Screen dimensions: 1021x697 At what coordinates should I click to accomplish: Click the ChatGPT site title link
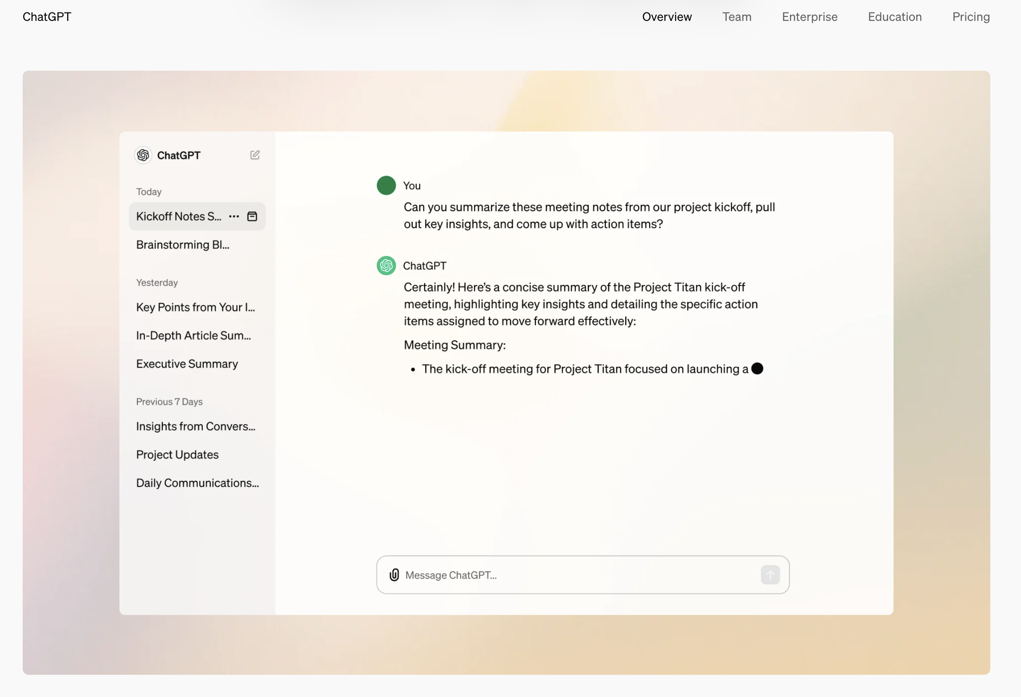(x=47, y=17)
